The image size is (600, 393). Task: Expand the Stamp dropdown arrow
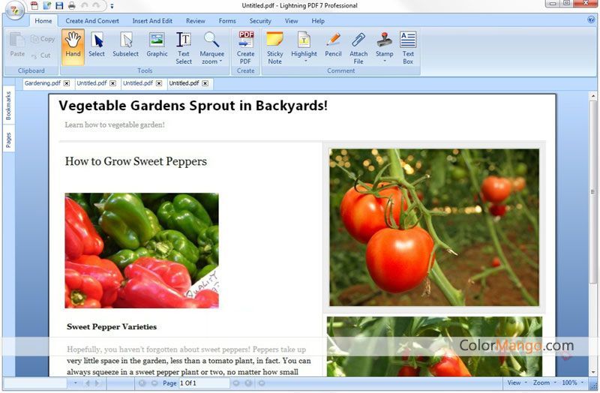pos(384,61)
